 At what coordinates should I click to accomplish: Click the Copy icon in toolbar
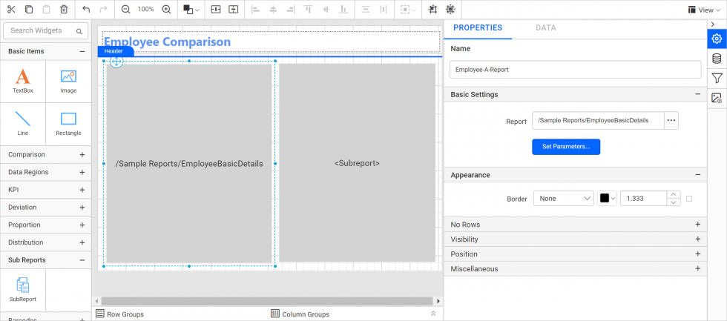[29, 9]
